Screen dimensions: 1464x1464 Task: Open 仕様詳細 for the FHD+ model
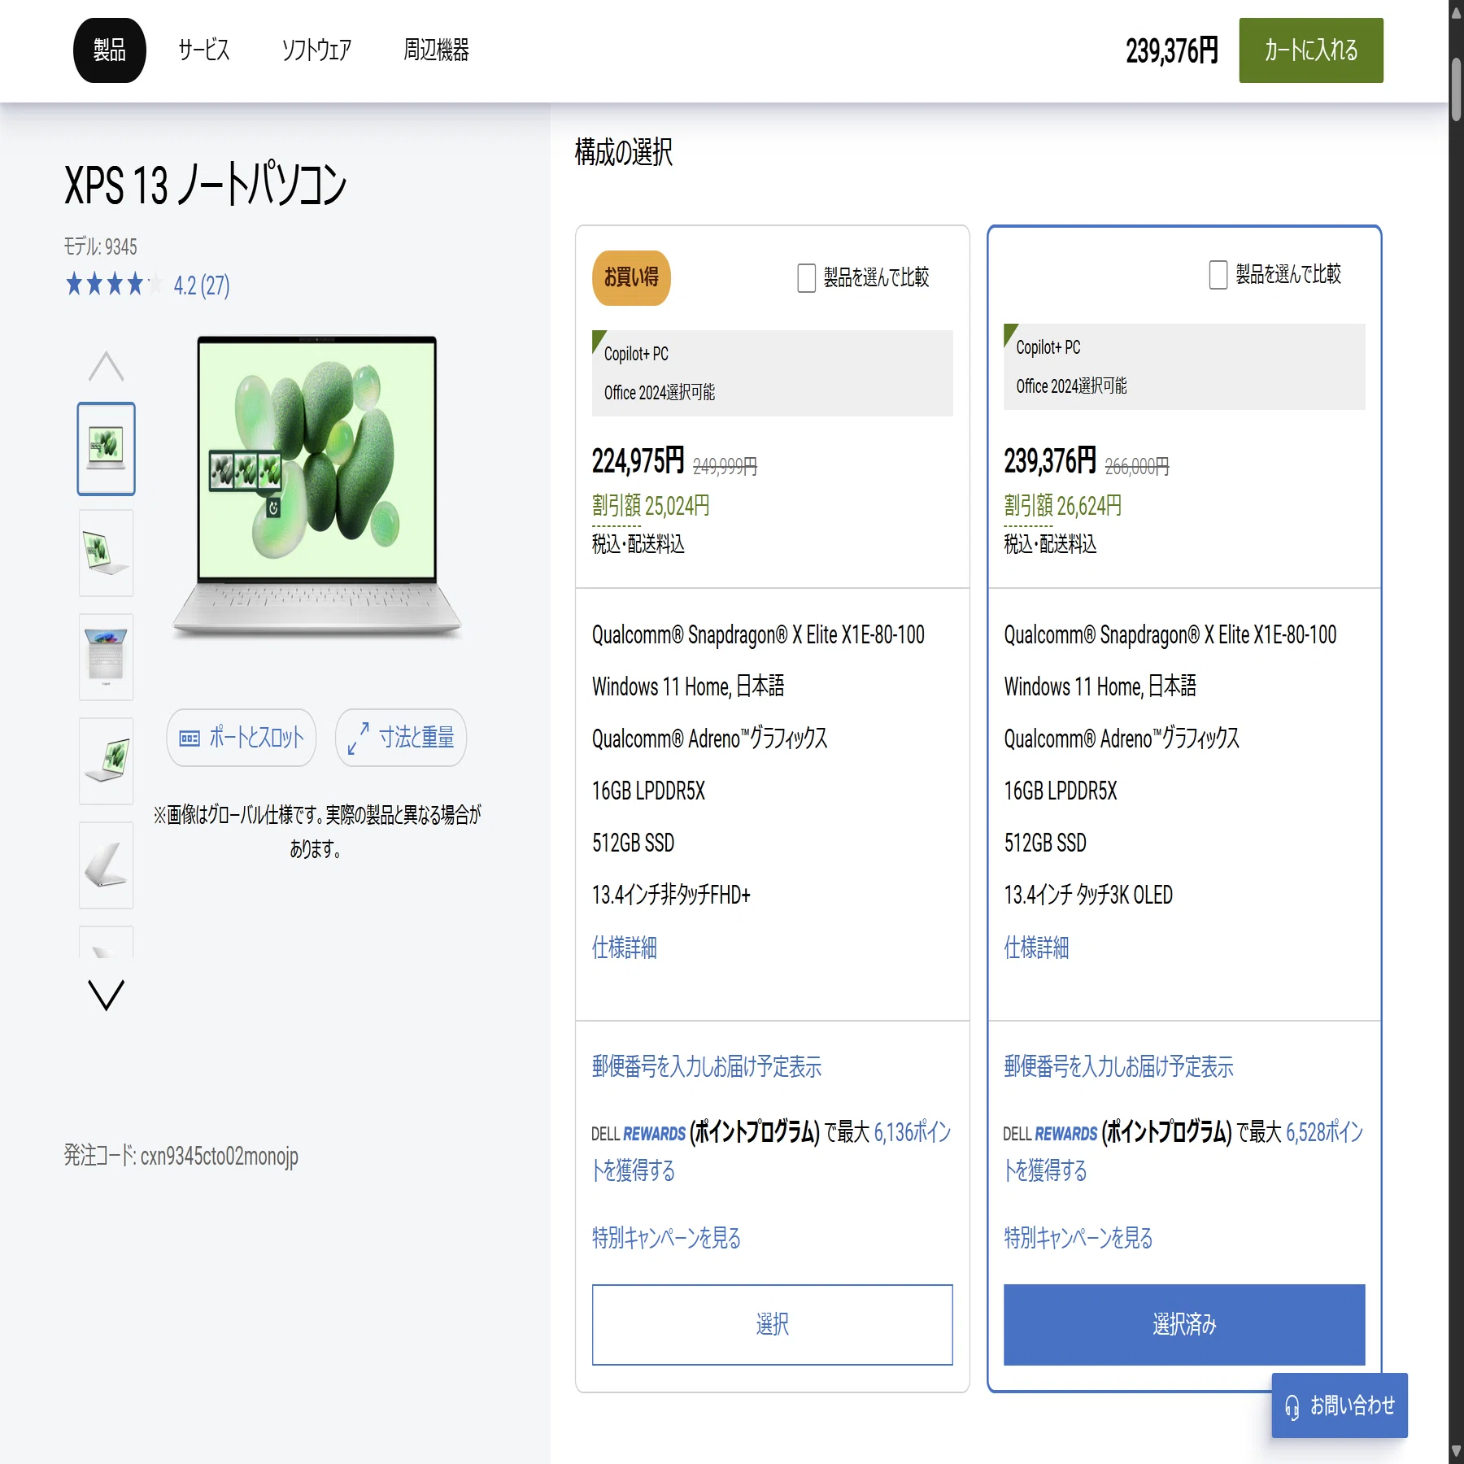tap(625, 948)
